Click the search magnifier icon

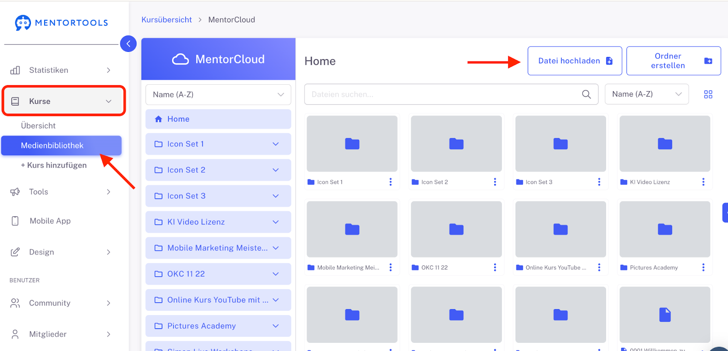[x=586, y=94]
